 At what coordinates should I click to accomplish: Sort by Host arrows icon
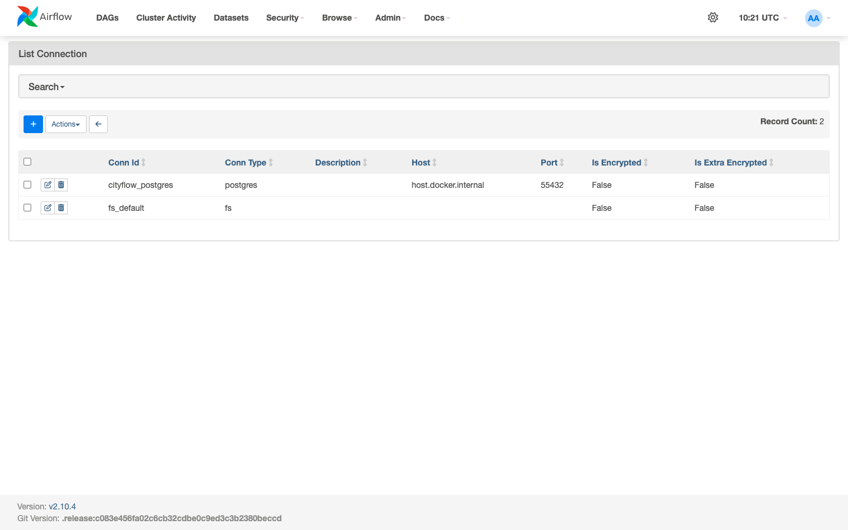pos(435,163)
